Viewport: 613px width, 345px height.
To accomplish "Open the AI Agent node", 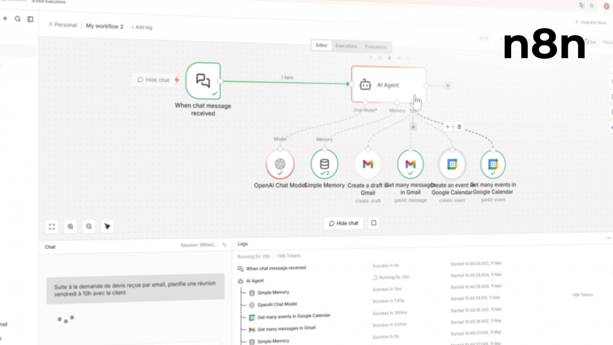I will (389, 85).
